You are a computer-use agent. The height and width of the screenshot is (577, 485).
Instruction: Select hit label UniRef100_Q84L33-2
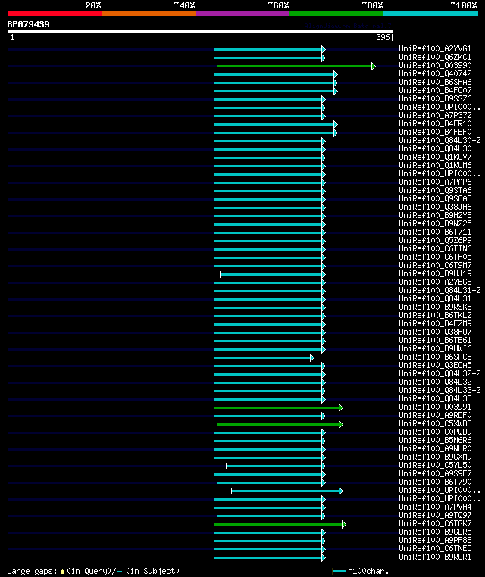(440, 390)
